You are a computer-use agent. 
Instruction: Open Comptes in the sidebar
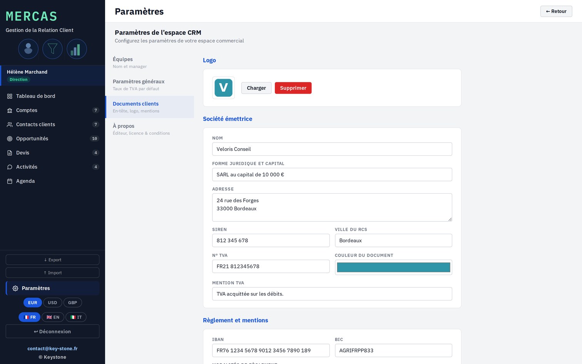(x=52, y=110)
